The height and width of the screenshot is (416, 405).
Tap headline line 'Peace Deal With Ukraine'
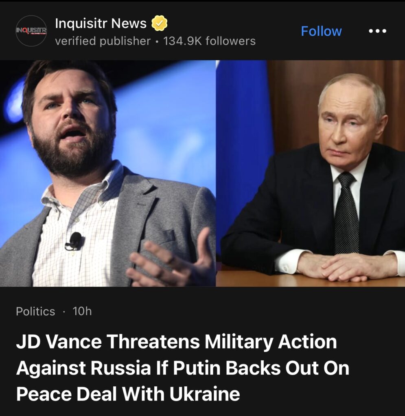coord(128,394)
